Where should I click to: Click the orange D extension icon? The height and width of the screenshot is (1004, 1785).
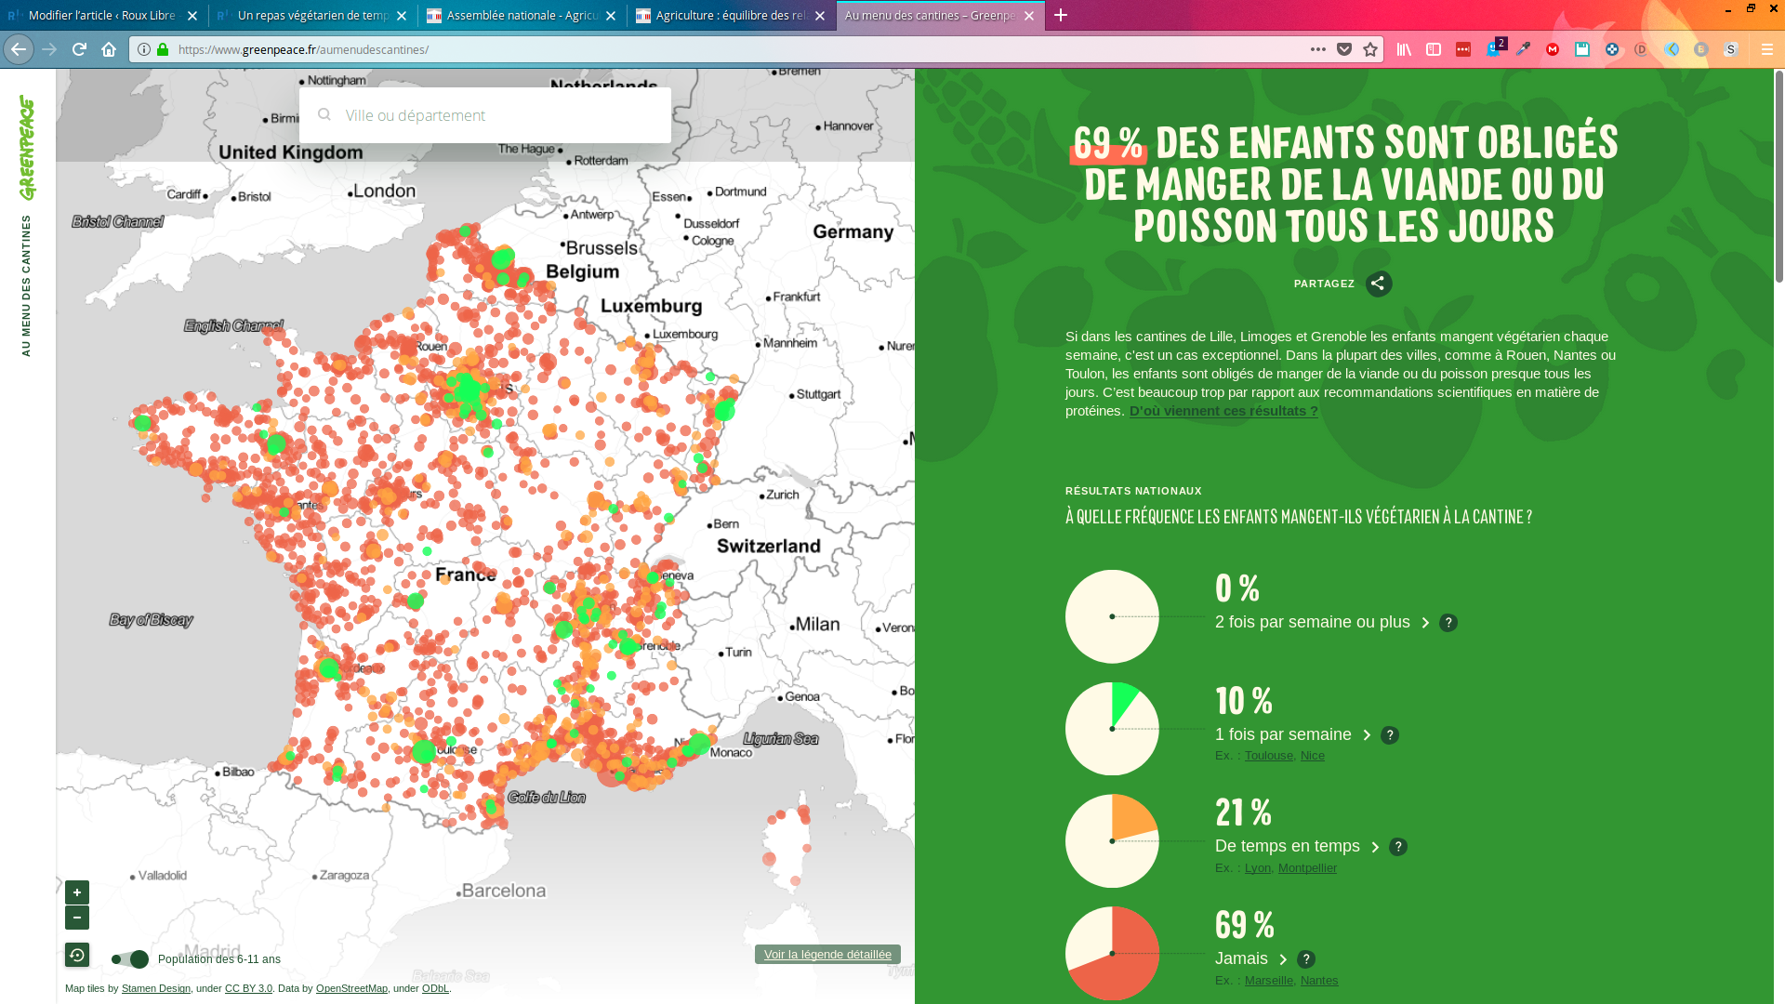[x=1641, y=49]
